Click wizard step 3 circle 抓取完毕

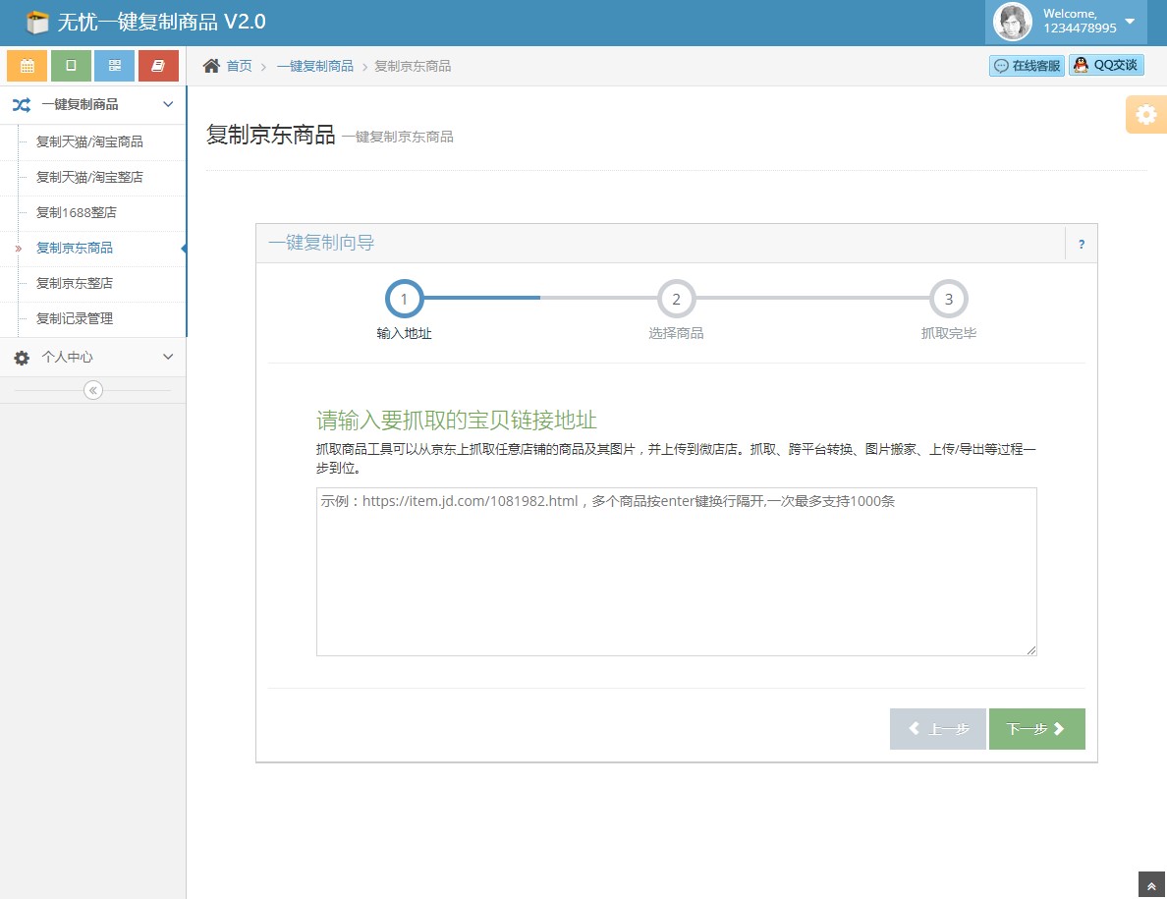(949, 299)
